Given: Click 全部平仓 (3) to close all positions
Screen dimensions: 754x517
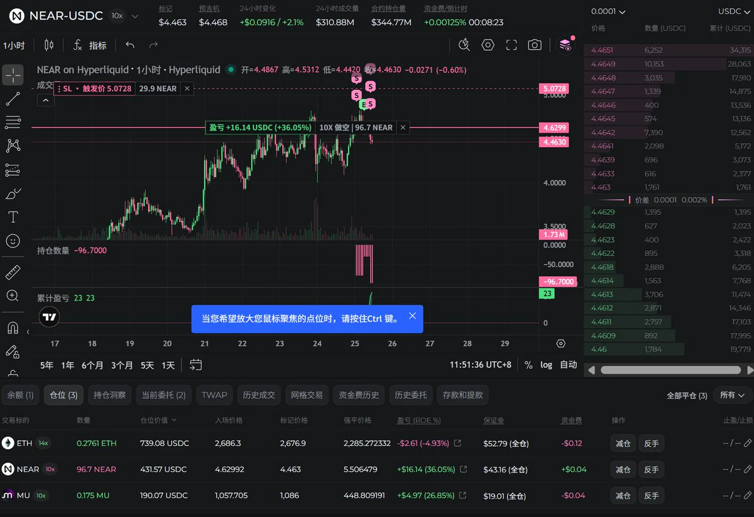Looking at the screenshot, I should (x=687, y=396).
